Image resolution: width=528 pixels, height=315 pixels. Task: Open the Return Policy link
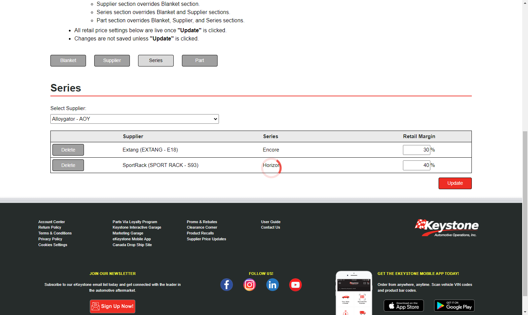pyautogui.click(x=50, y=228)
